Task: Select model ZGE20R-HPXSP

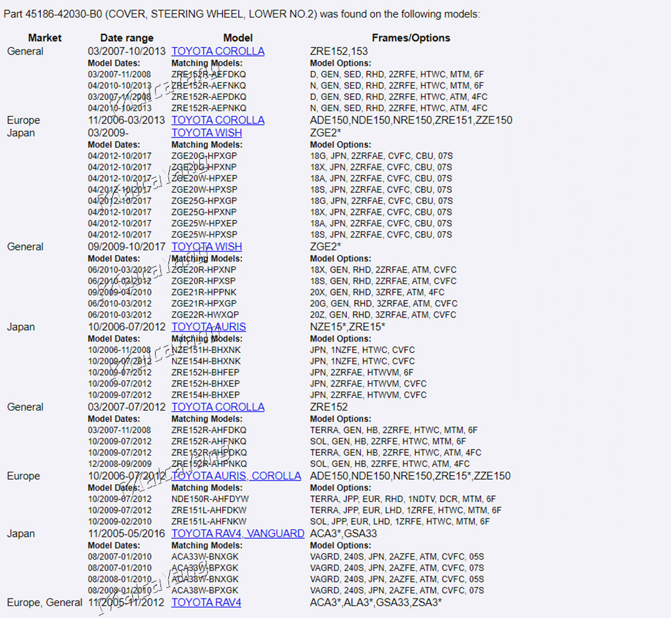Action: pos(204,281)
